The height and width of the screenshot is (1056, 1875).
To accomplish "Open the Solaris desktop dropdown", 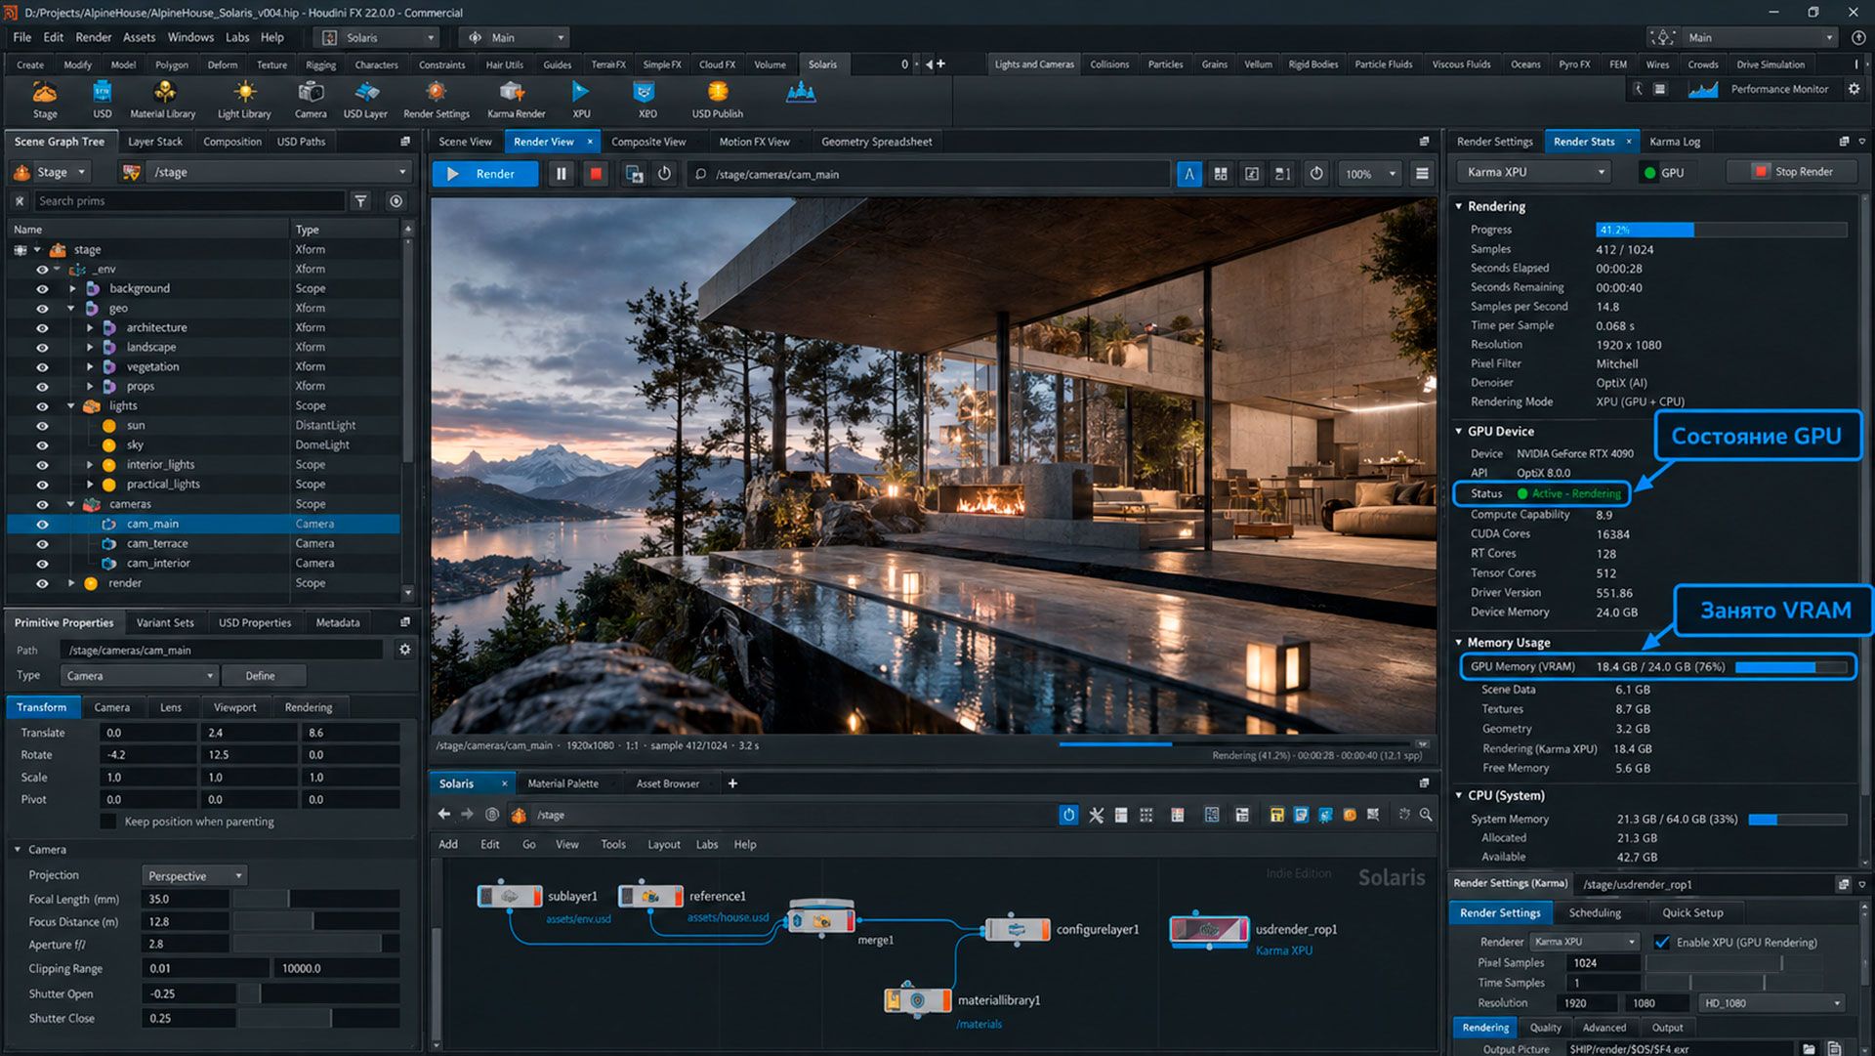I will tap(379, 38).
